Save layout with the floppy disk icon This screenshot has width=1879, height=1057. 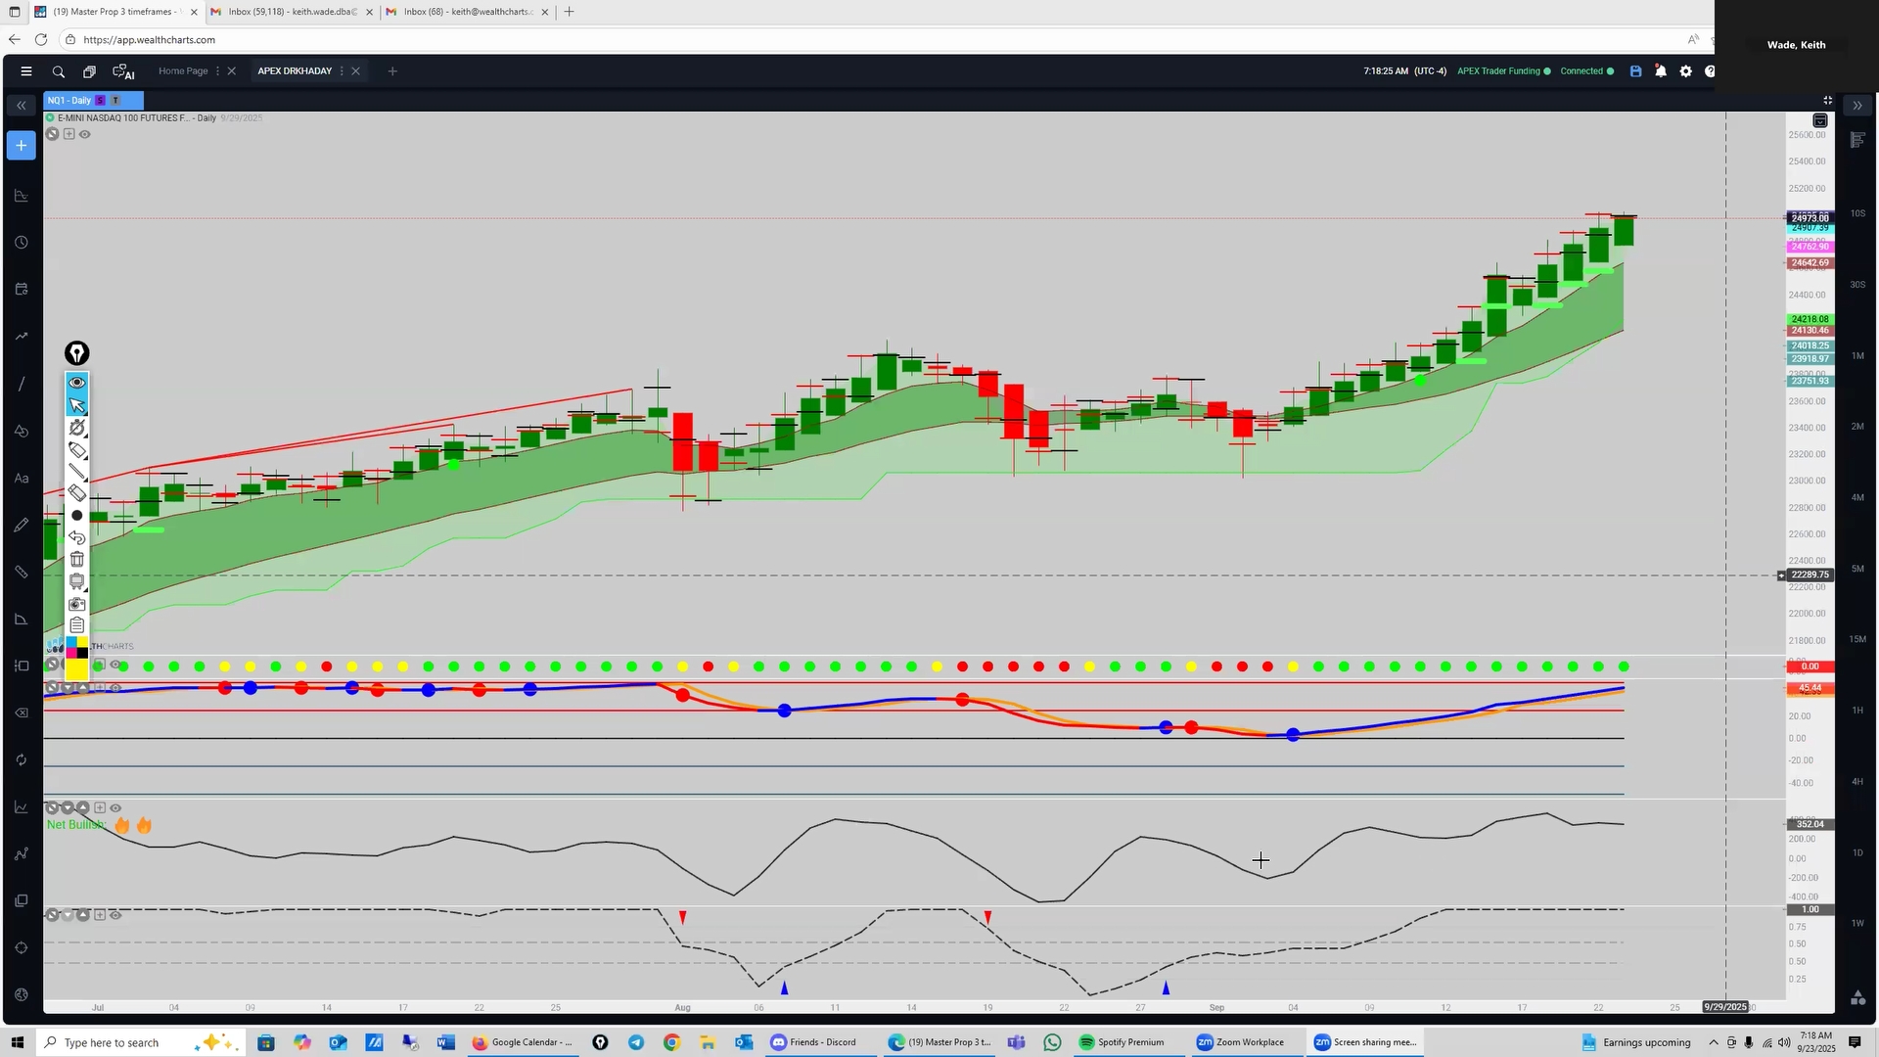coord(1635,71)
